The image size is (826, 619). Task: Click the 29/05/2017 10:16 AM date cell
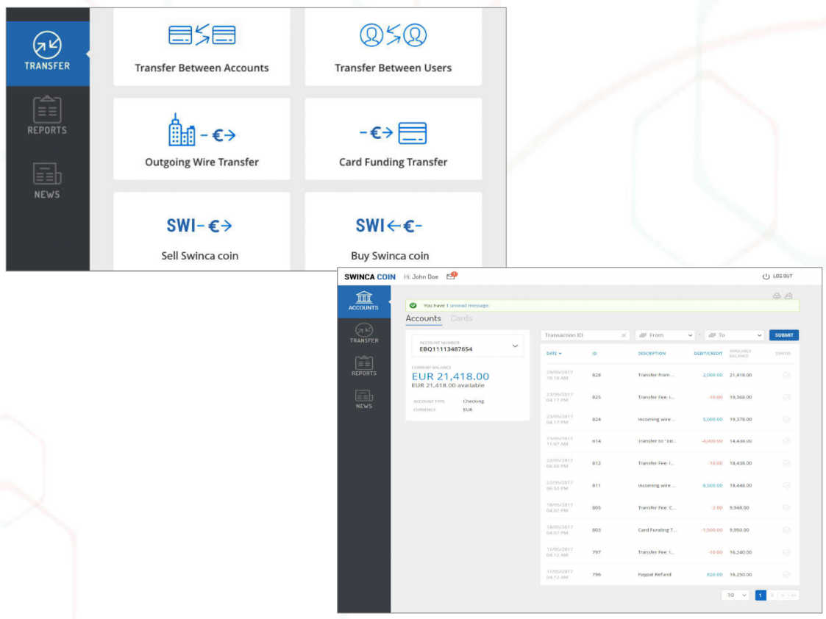560,375
